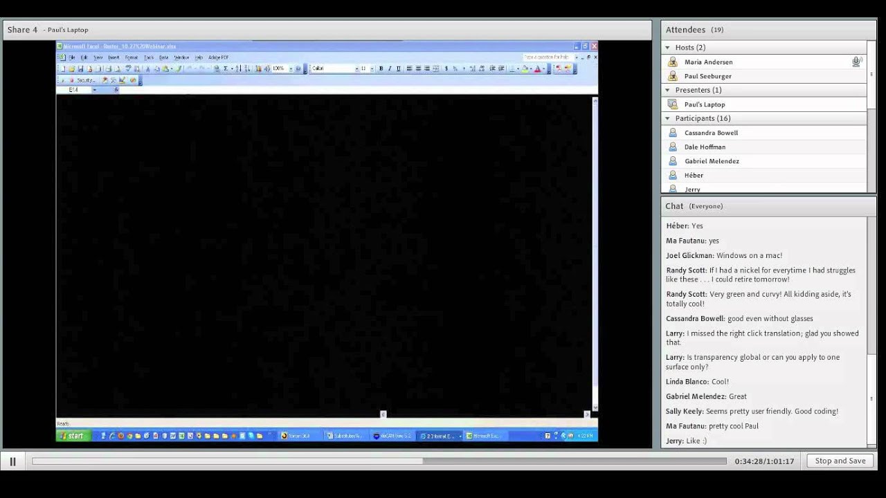Click the Merge and Center icon
This screenshot has height=498, width=886.
click(436, 68)
